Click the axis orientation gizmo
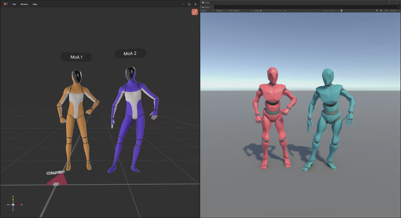The image size is (401, 218). (13, 204)
